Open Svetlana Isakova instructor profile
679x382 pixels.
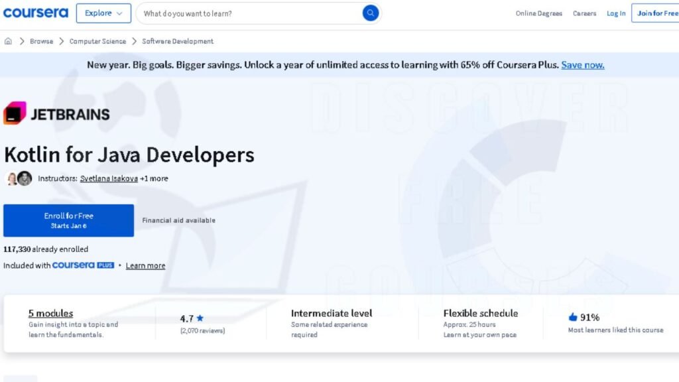click(x=109, y=178)
